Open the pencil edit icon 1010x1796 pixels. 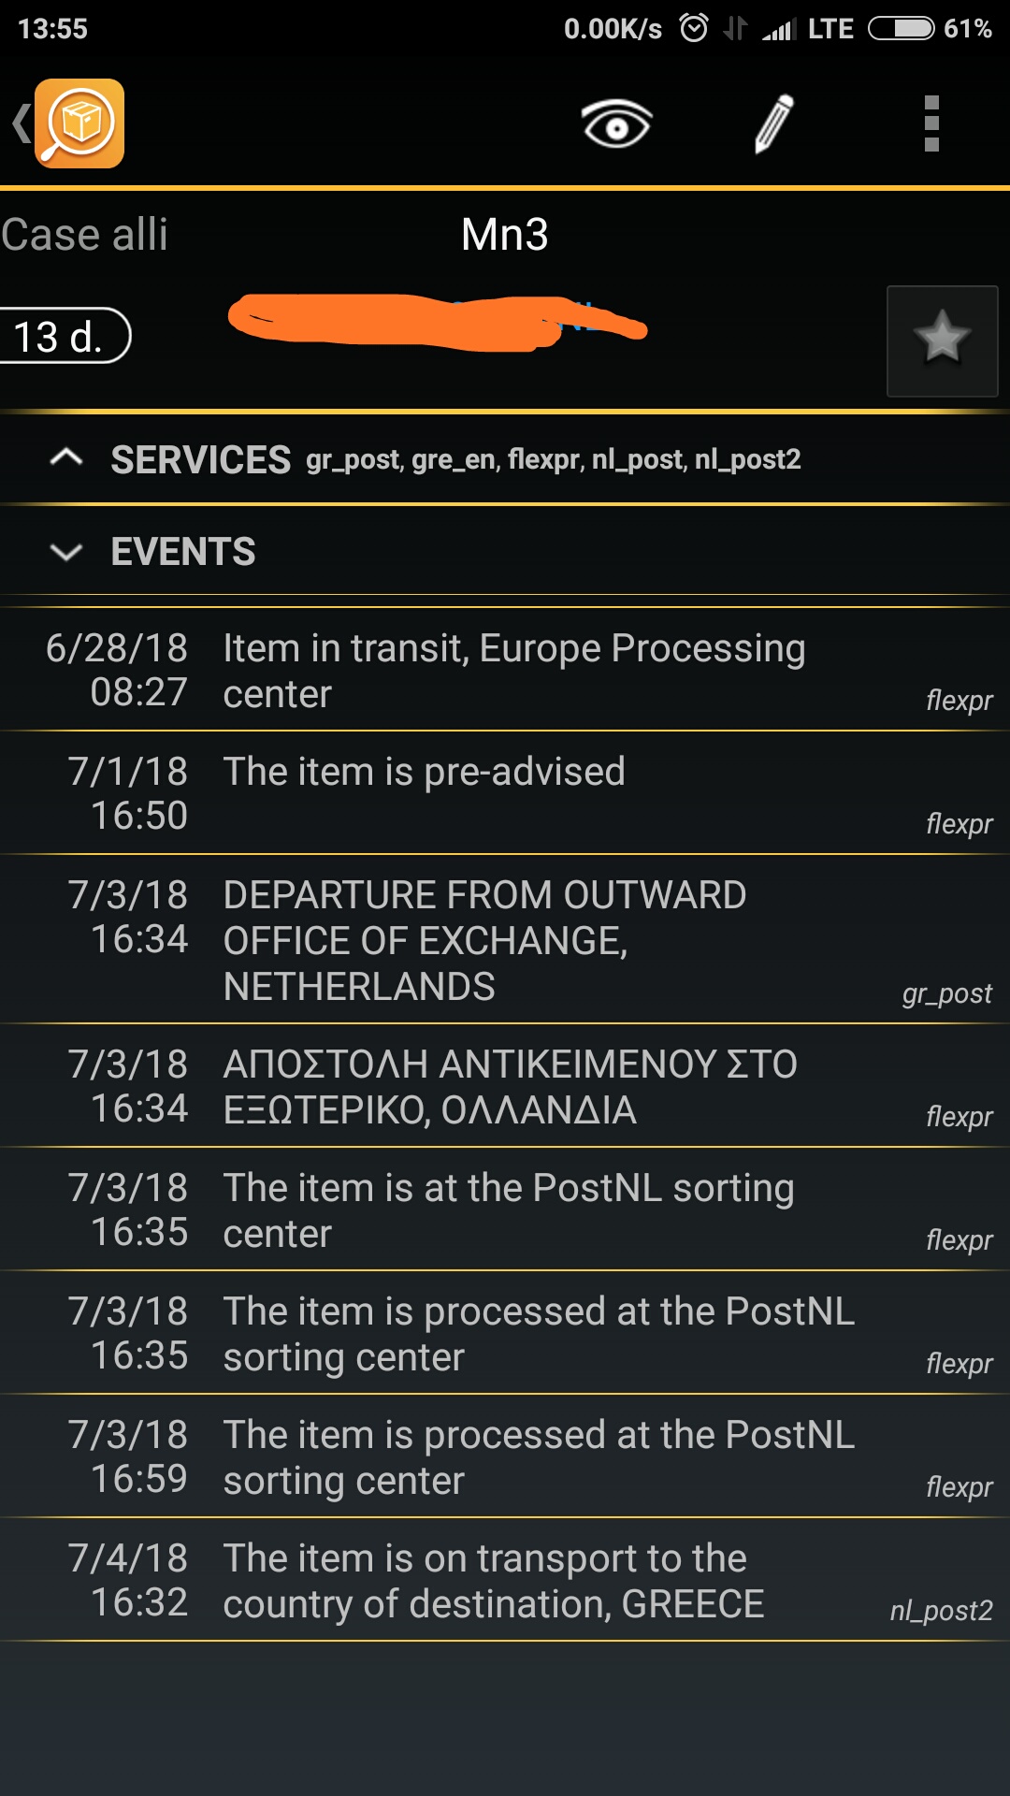774,123
